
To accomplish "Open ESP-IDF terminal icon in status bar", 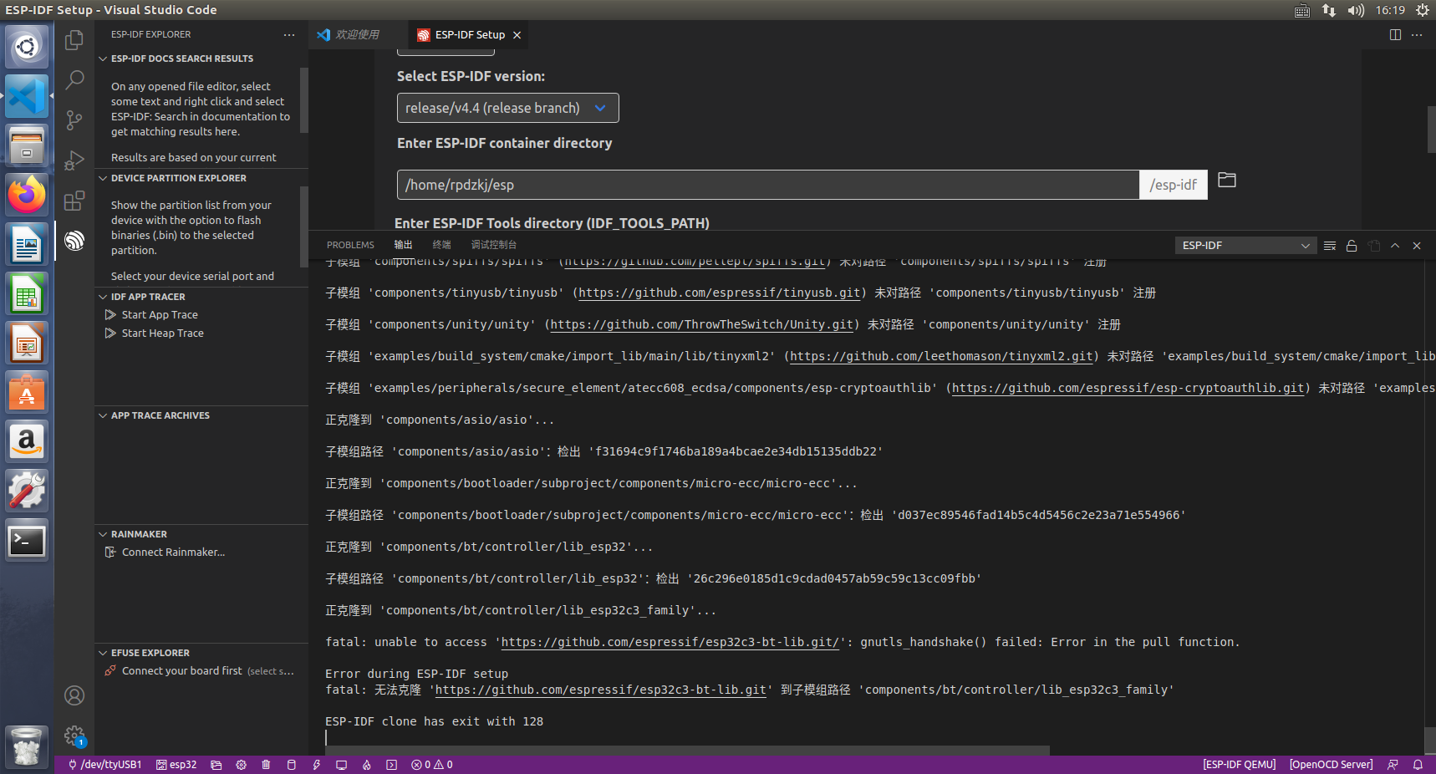I will pyautogui.click(x=391, y=765).
